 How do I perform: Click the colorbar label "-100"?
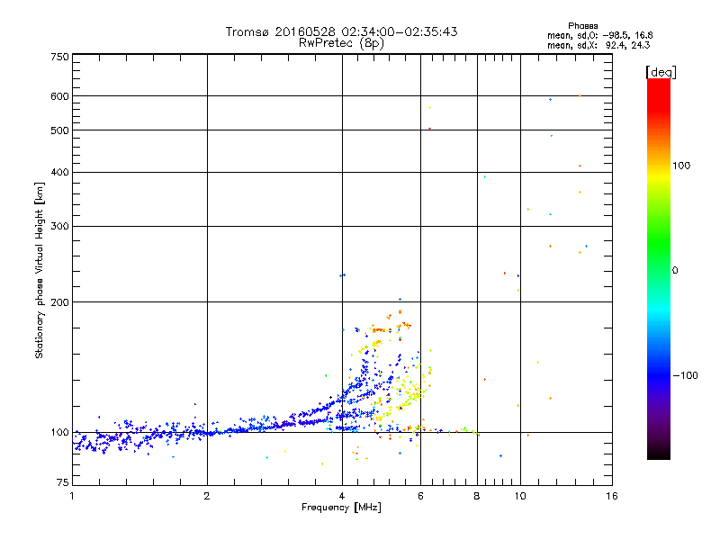(x=685, y=375)
